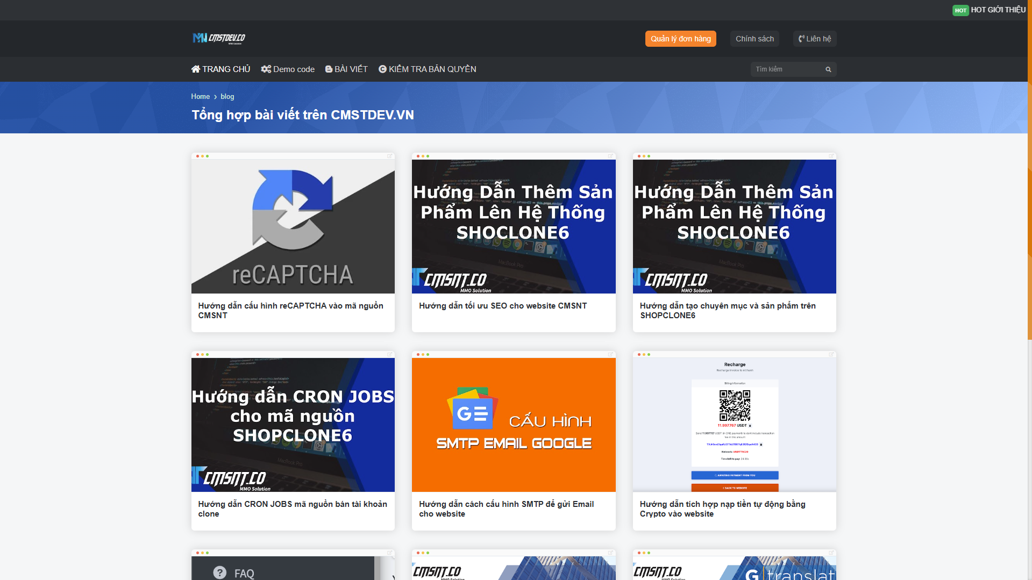This screenshot has width=1032, height=580.
Task: Open the reCAPTCHA article thumbnail
Action: click(293, 226)
